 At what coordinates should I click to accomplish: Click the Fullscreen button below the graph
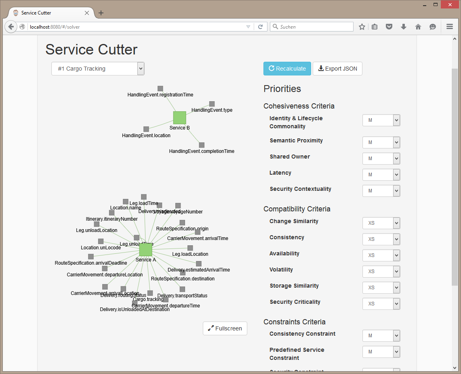point(225,328)
